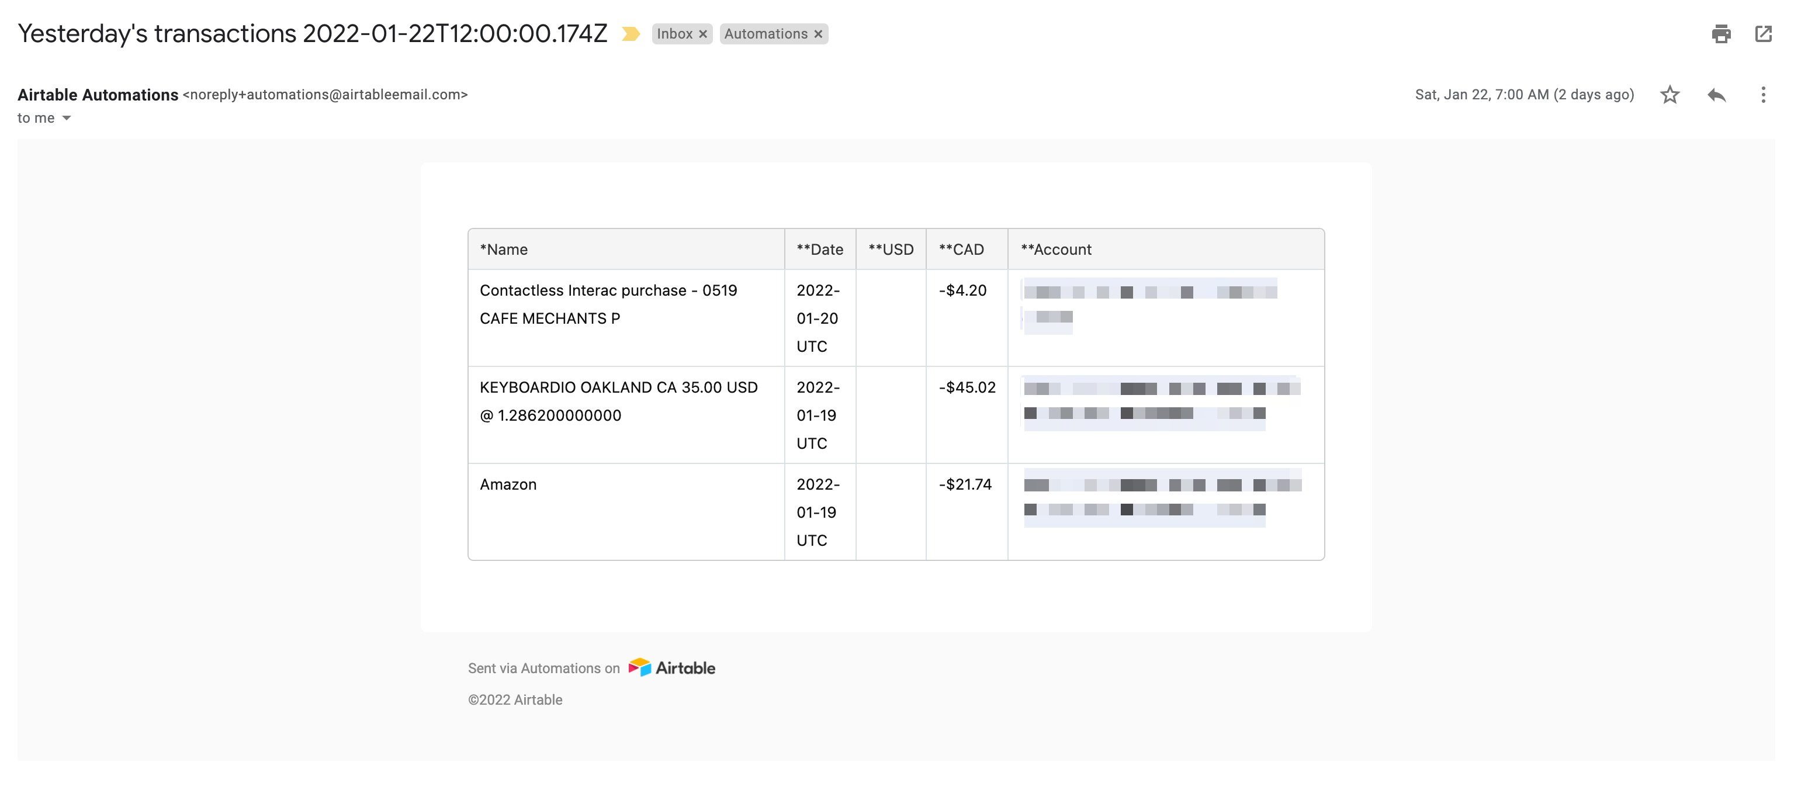Print this email with the printer icon
The height and width of the screenshot is (790, 1808).
[x=1720, y=34]
